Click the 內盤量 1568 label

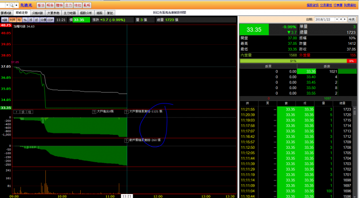click(269, 55)
